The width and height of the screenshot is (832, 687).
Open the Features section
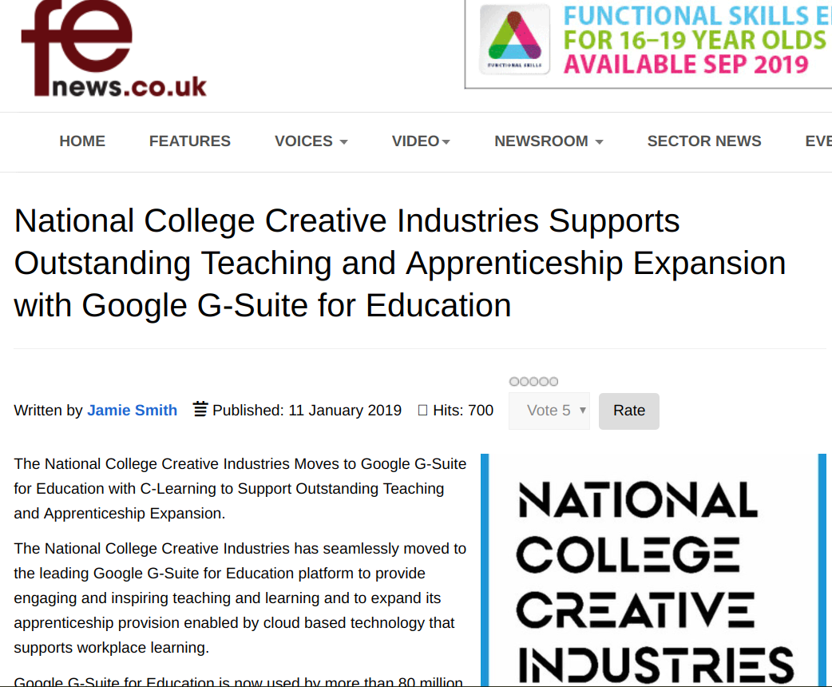coord(190,141)
